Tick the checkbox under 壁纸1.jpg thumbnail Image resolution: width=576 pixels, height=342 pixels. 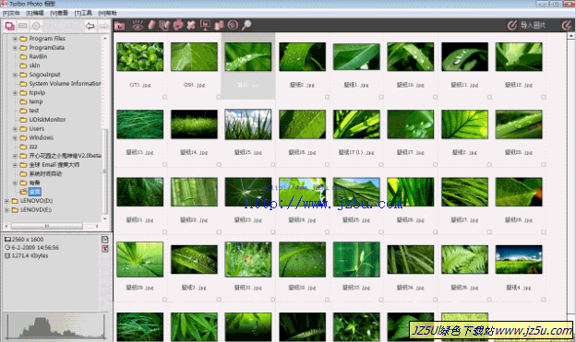point(381,97)
